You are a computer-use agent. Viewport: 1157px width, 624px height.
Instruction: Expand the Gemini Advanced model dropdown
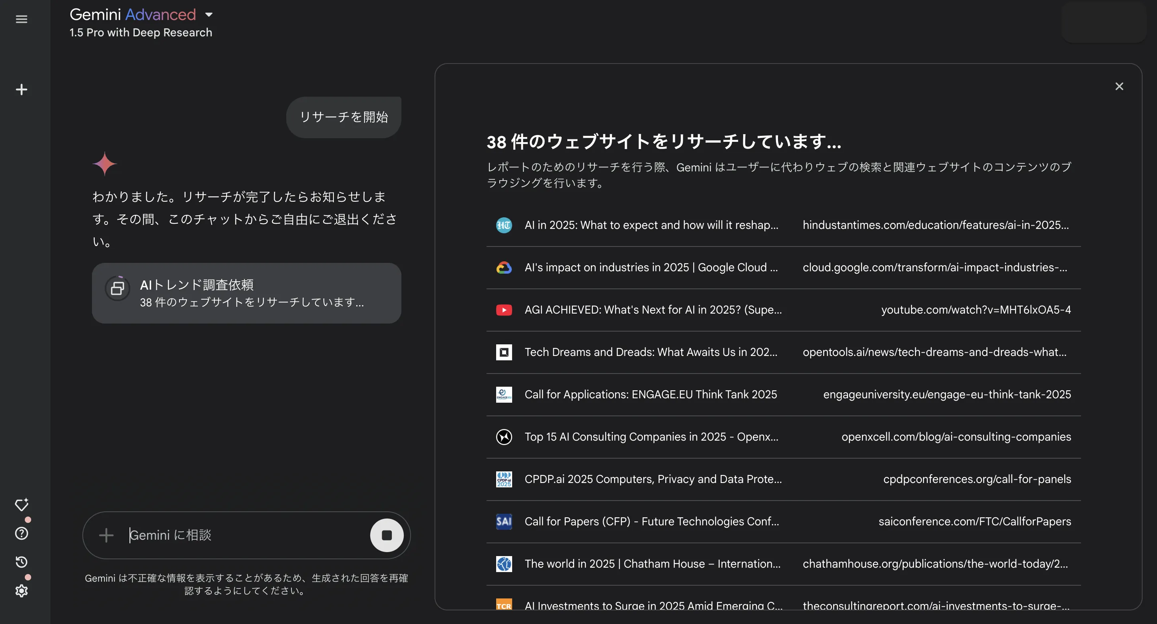(x=208, y=15)
